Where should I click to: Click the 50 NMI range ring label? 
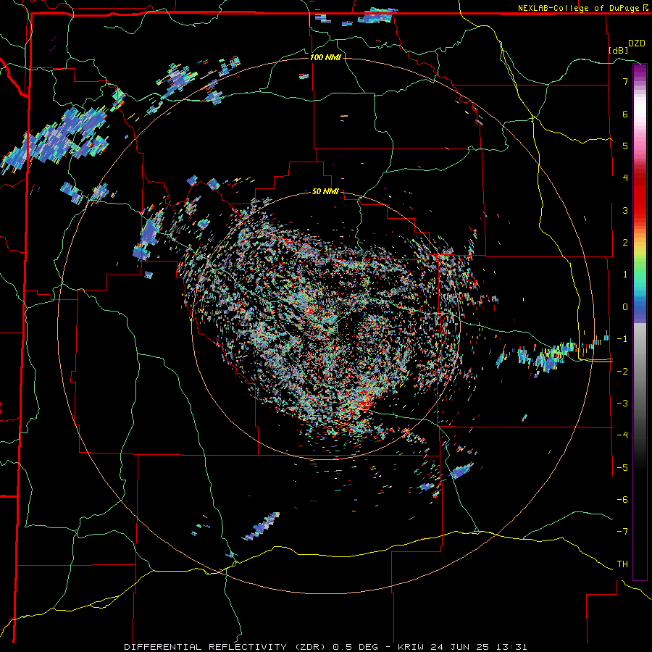point(325,191)
